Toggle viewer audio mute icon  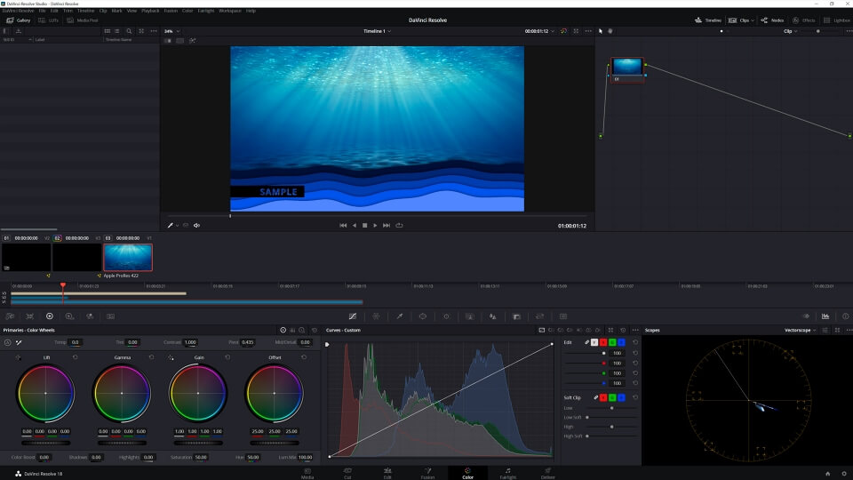click(x=197, y=225)
